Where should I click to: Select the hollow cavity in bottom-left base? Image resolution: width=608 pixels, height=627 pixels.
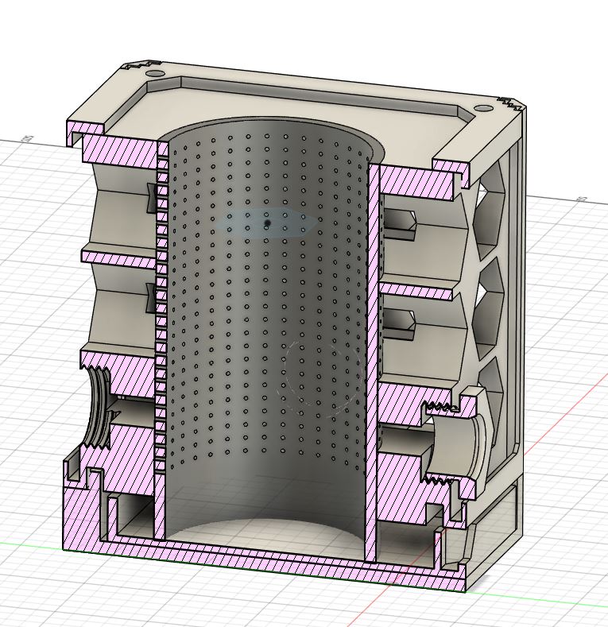132,511
